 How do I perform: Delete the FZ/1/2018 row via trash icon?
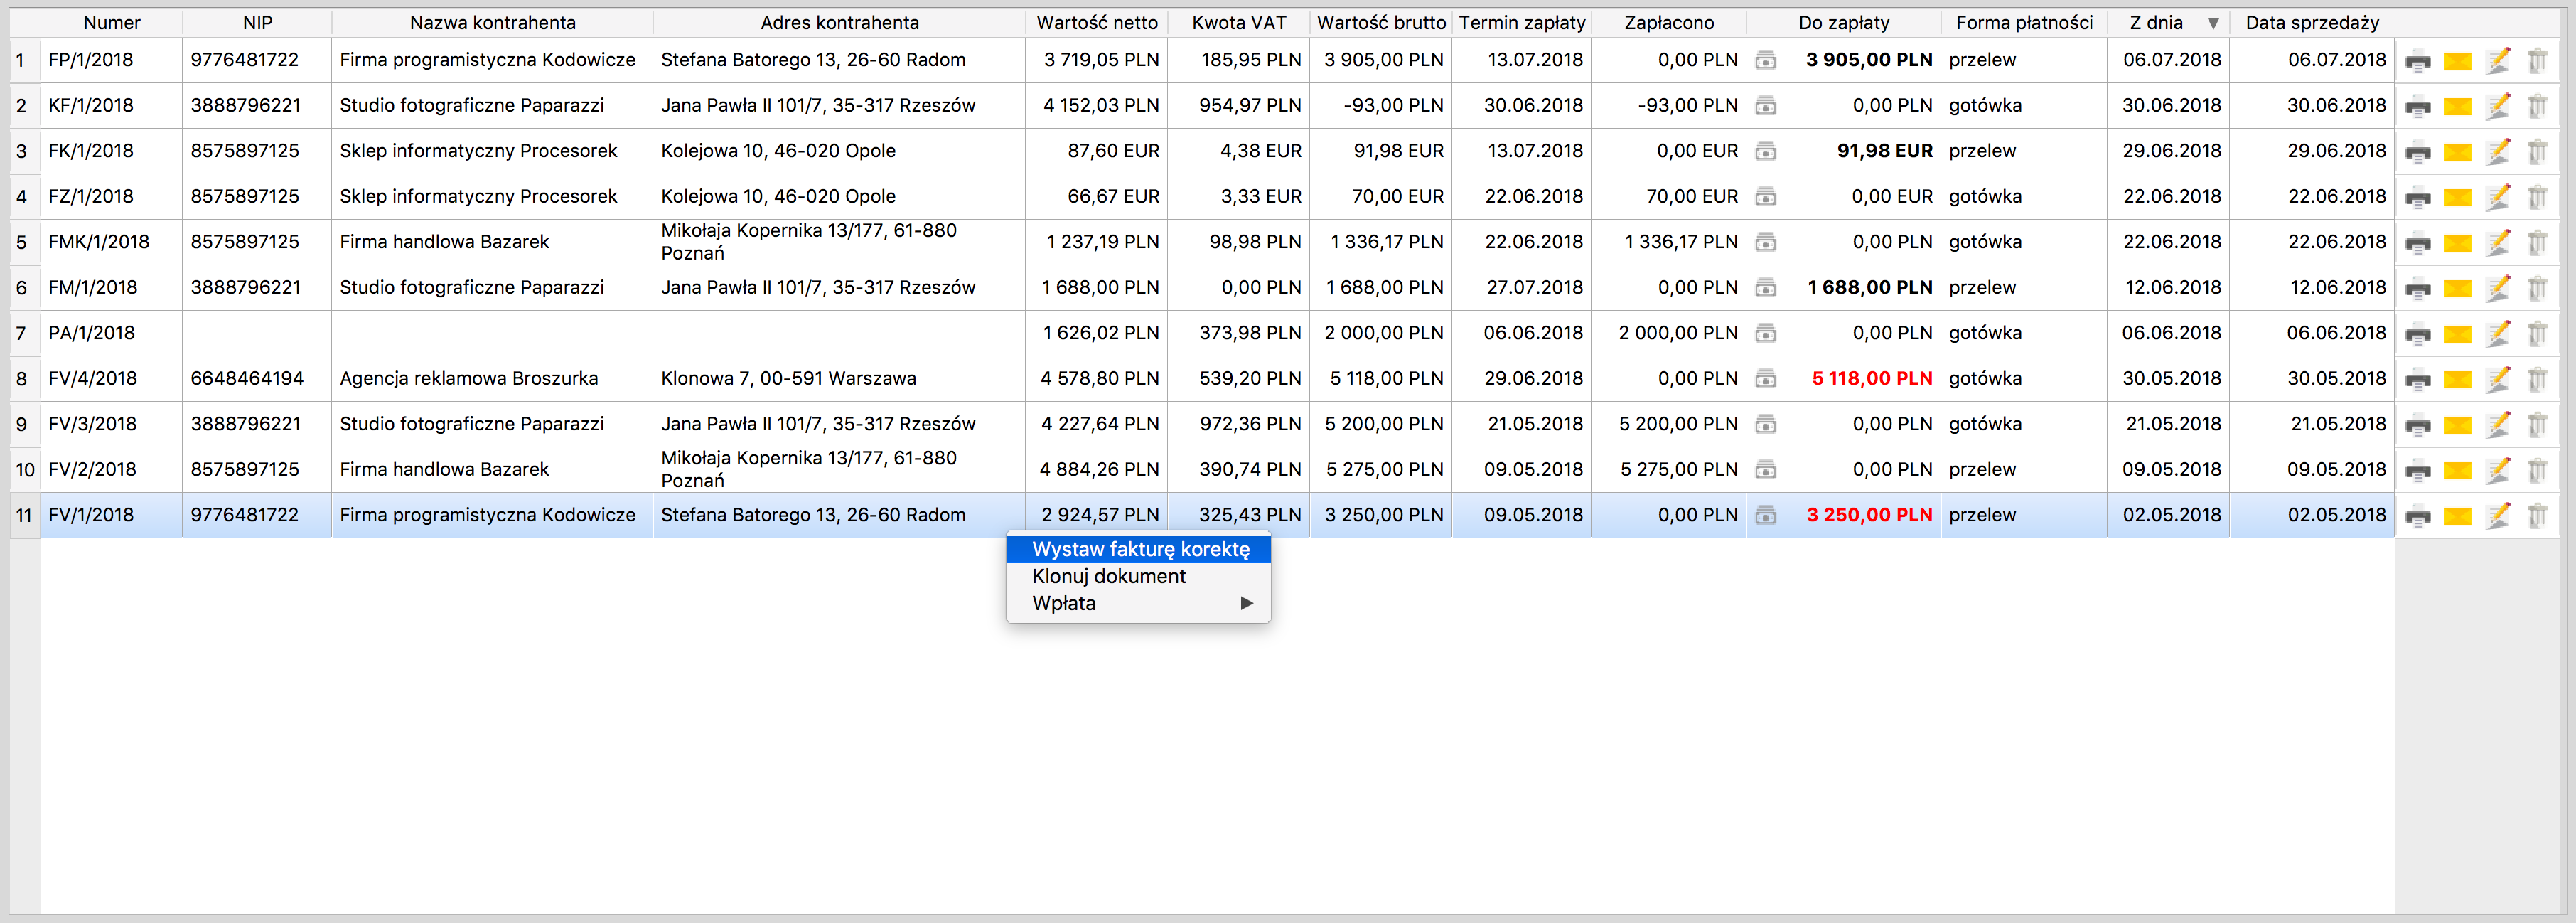click(x=2537, y=197)
